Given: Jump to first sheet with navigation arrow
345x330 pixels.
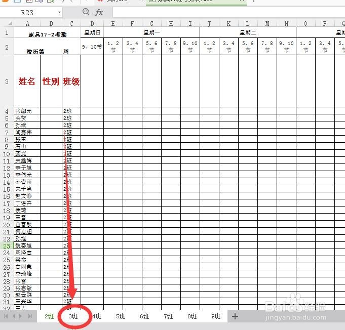Looking at the screenshot, I should pos(6,316).
